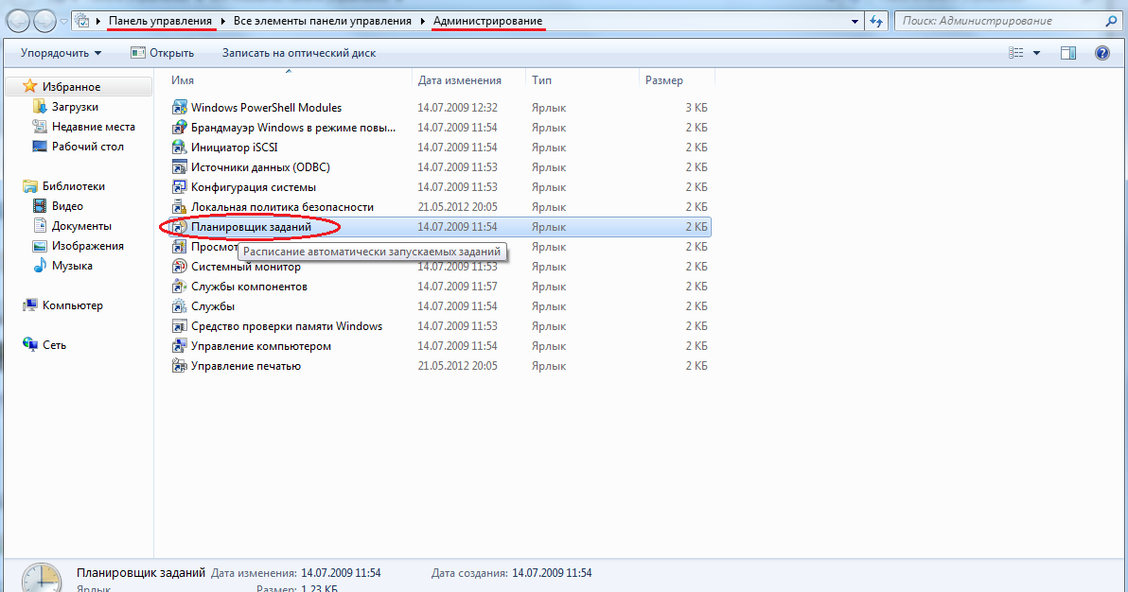The height and width of the screenshot is (592, 1128).
Task: Expand the address bar history dropdown
Action: (855, 22)
